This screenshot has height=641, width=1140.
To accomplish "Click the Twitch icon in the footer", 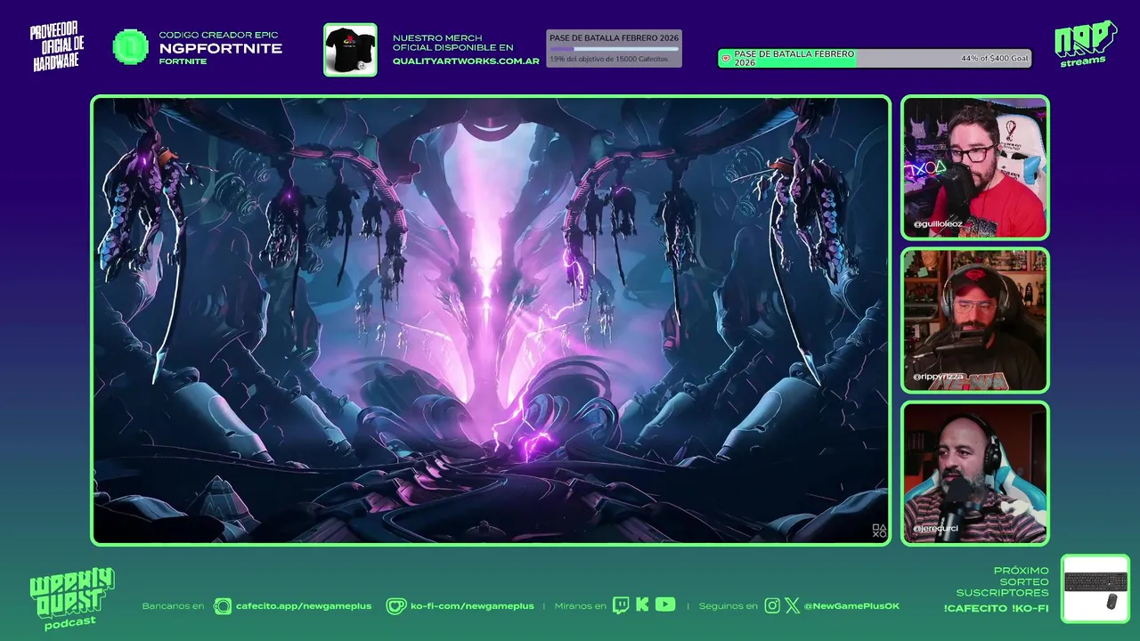I will point(621,605).
